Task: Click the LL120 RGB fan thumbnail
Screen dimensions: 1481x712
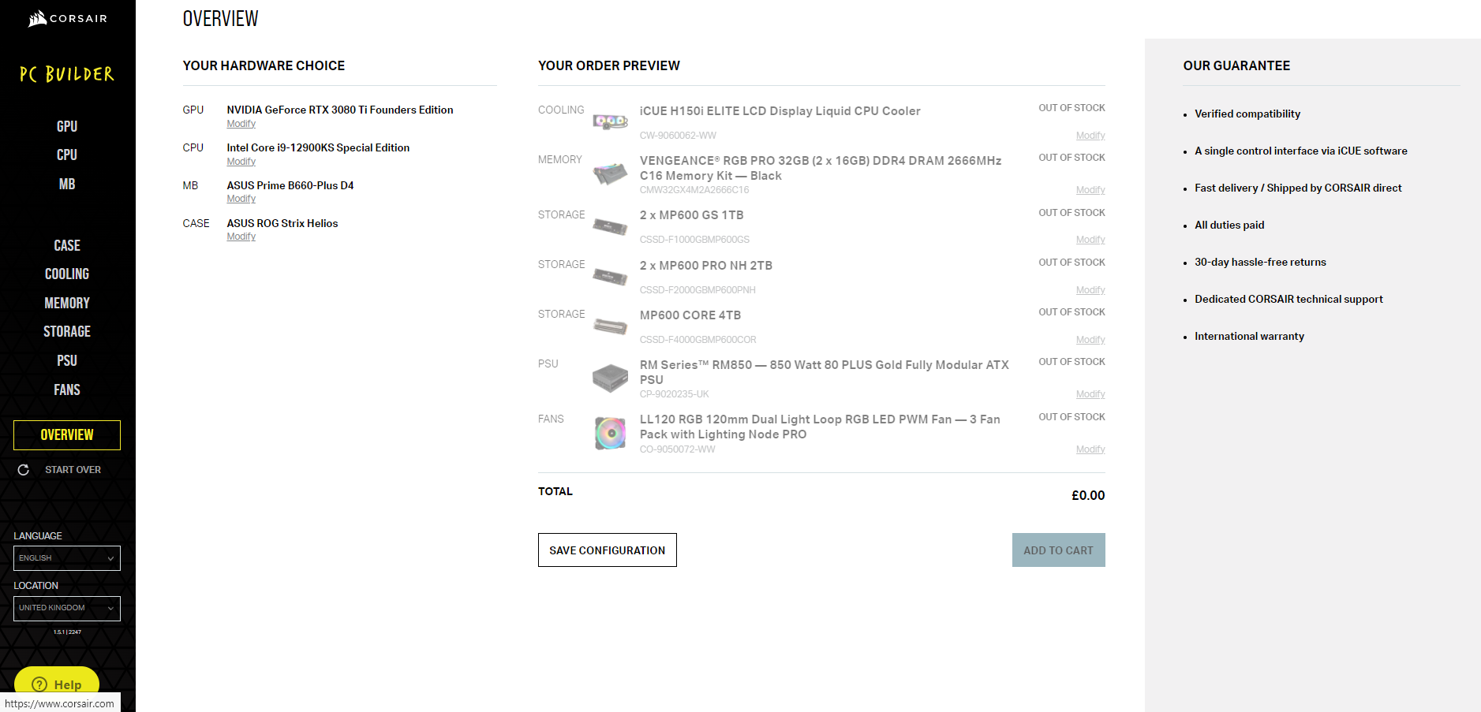Action: [x=610, y=433]
